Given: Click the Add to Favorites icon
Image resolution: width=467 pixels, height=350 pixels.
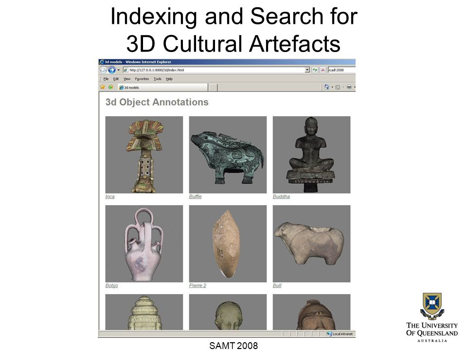Looking at the screenshot, I should pyautogui.click(x=111, y=87).
